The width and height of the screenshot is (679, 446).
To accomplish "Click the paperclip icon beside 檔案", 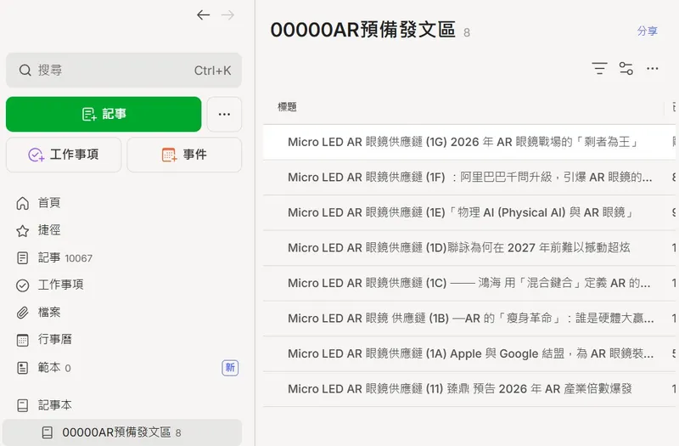I will click(23, 313).
